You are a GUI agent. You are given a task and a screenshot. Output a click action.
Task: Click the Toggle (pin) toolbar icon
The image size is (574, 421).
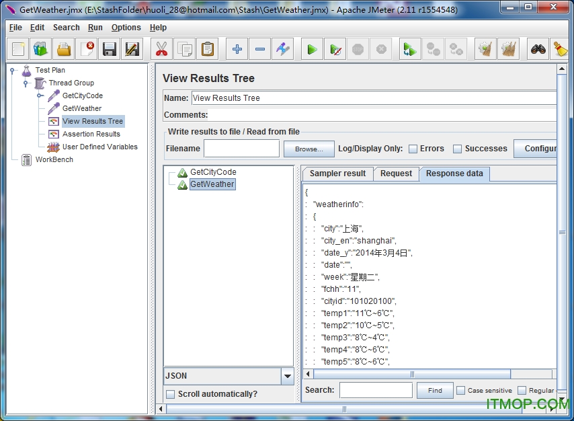pyautogui.click(x=283, y=49)
